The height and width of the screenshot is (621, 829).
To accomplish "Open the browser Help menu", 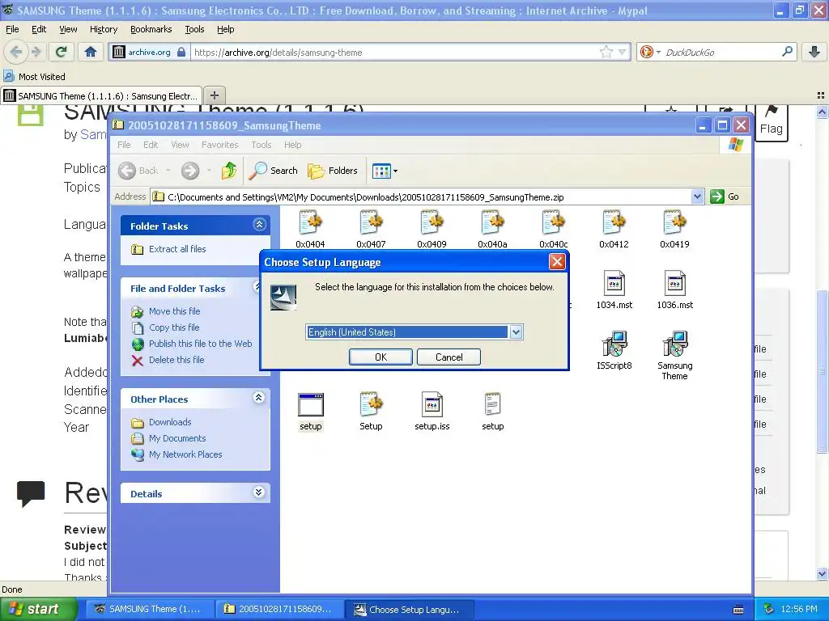I will (x=226, y=30).
